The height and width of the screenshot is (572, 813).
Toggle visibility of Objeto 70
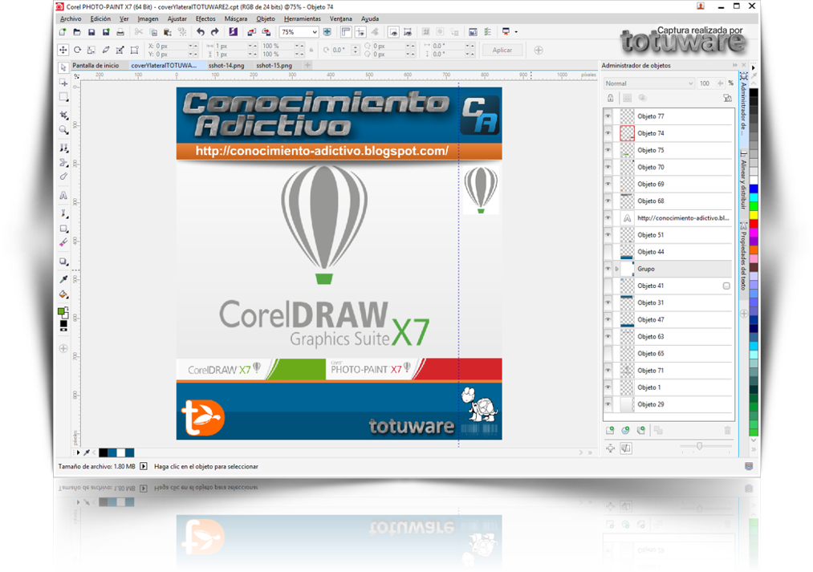[x=608, y=167]
